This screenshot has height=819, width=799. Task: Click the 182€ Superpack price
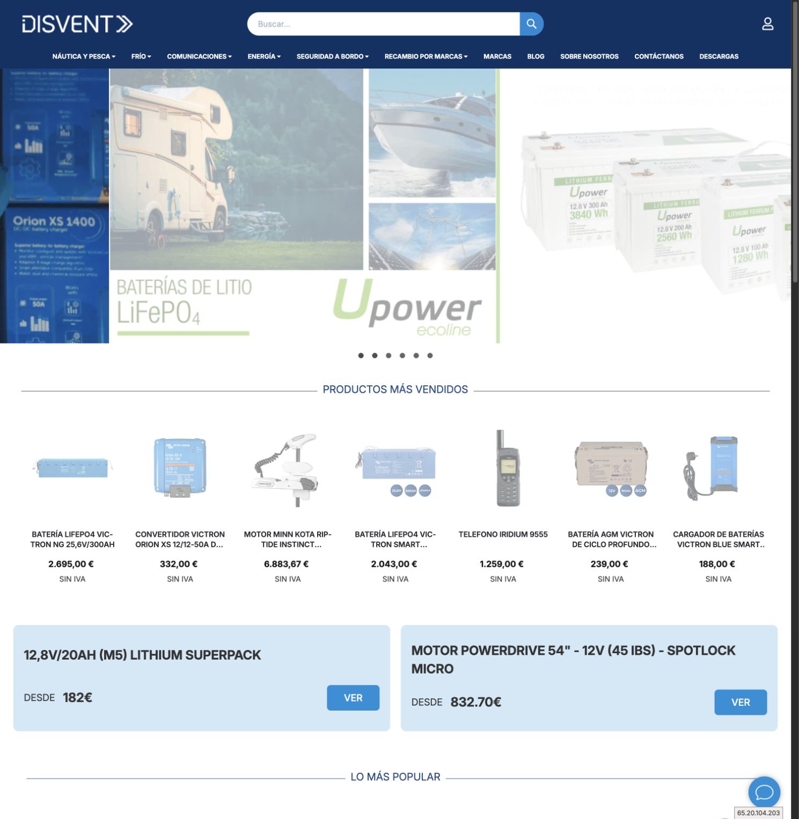pyautogui.click(x=77, y=698)
